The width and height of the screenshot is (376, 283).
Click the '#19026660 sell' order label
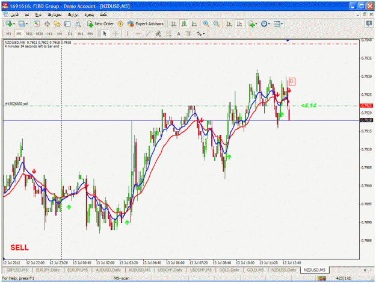point(17,104)
